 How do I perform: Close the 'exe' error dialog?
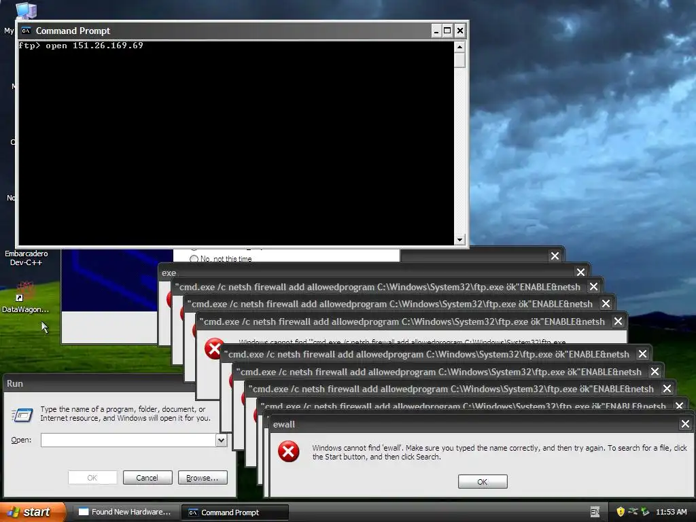pos(580,272)
